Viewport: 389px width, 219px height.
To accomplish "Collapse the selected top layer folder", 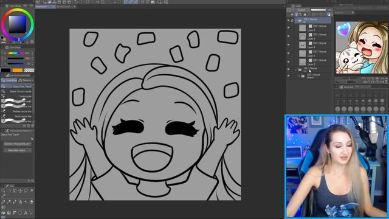I will pyautogui.click(x=296, y=21).
